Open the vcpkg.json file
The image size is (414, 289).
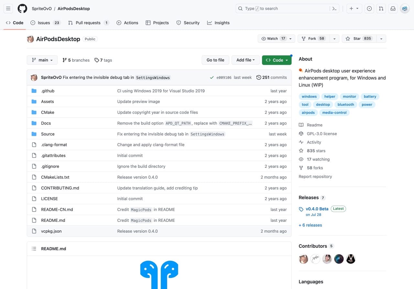(51, 231)
